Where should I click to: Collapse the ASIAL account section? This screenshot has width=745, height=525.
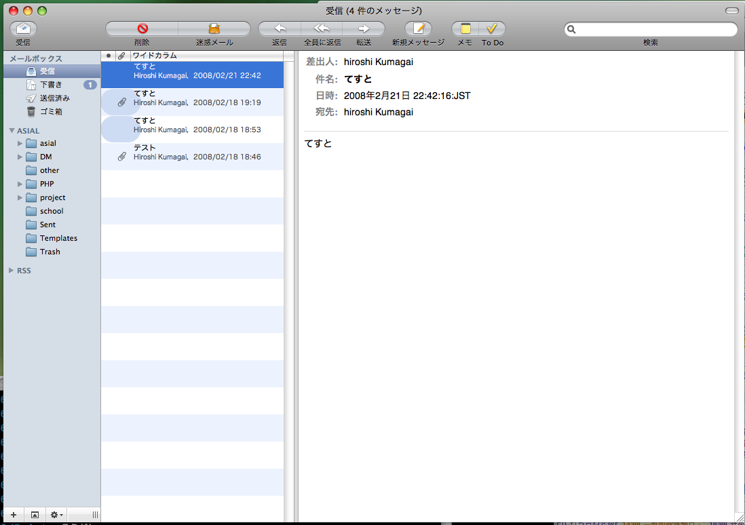pyautogui.click(x=11, y=131)
